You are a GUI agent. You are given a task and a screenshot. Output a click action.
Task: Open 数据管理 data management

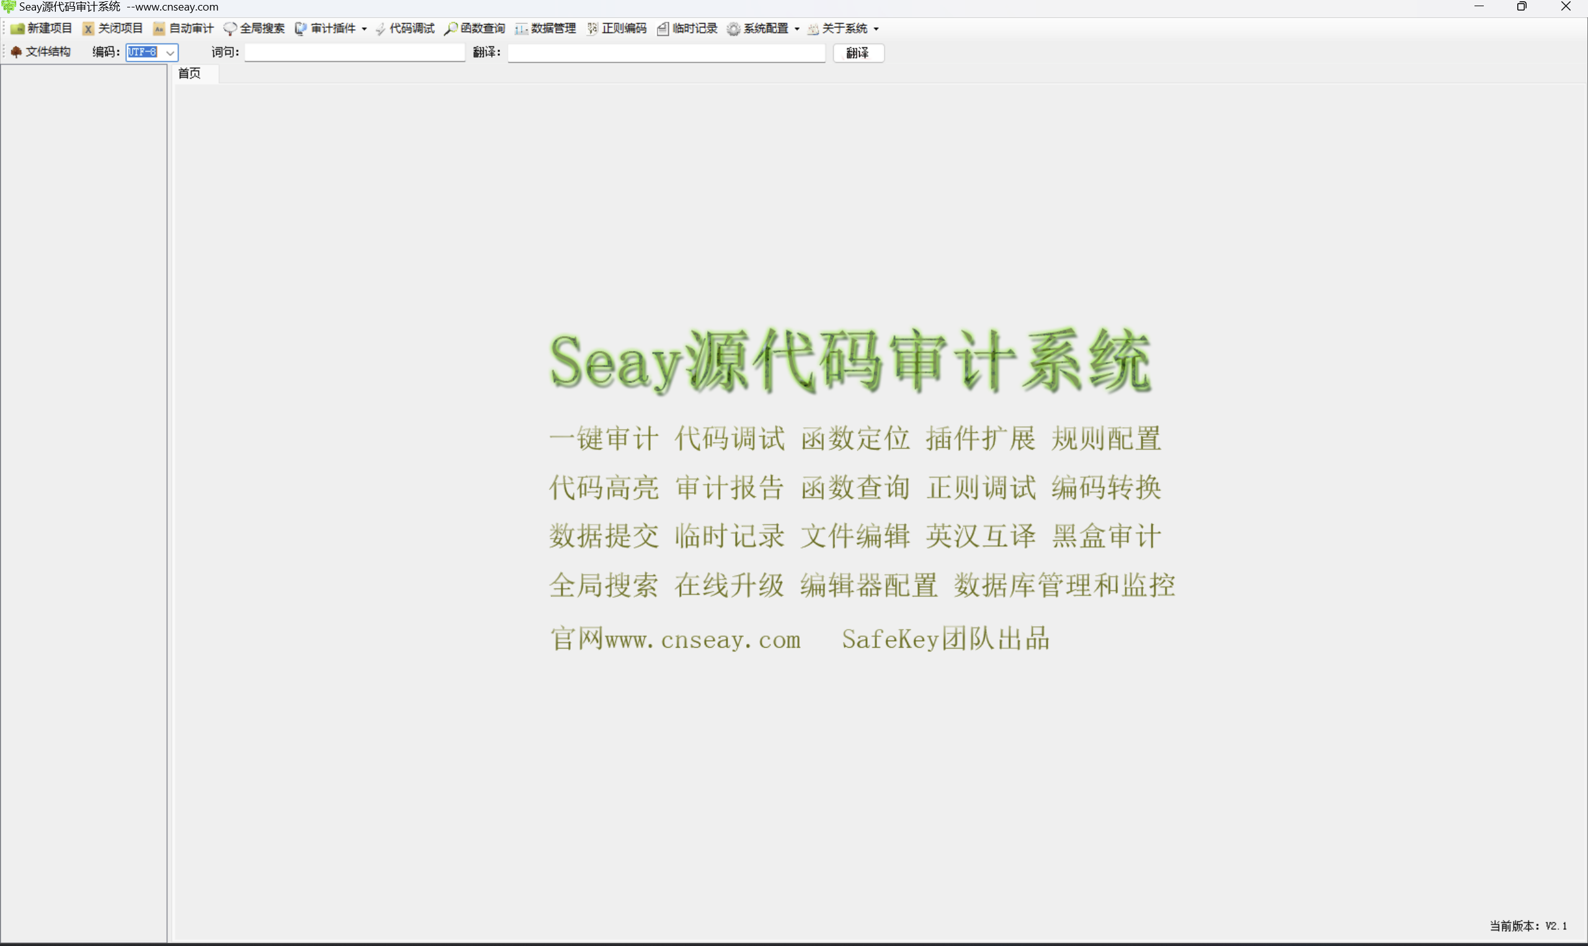(x=546, y=28)
